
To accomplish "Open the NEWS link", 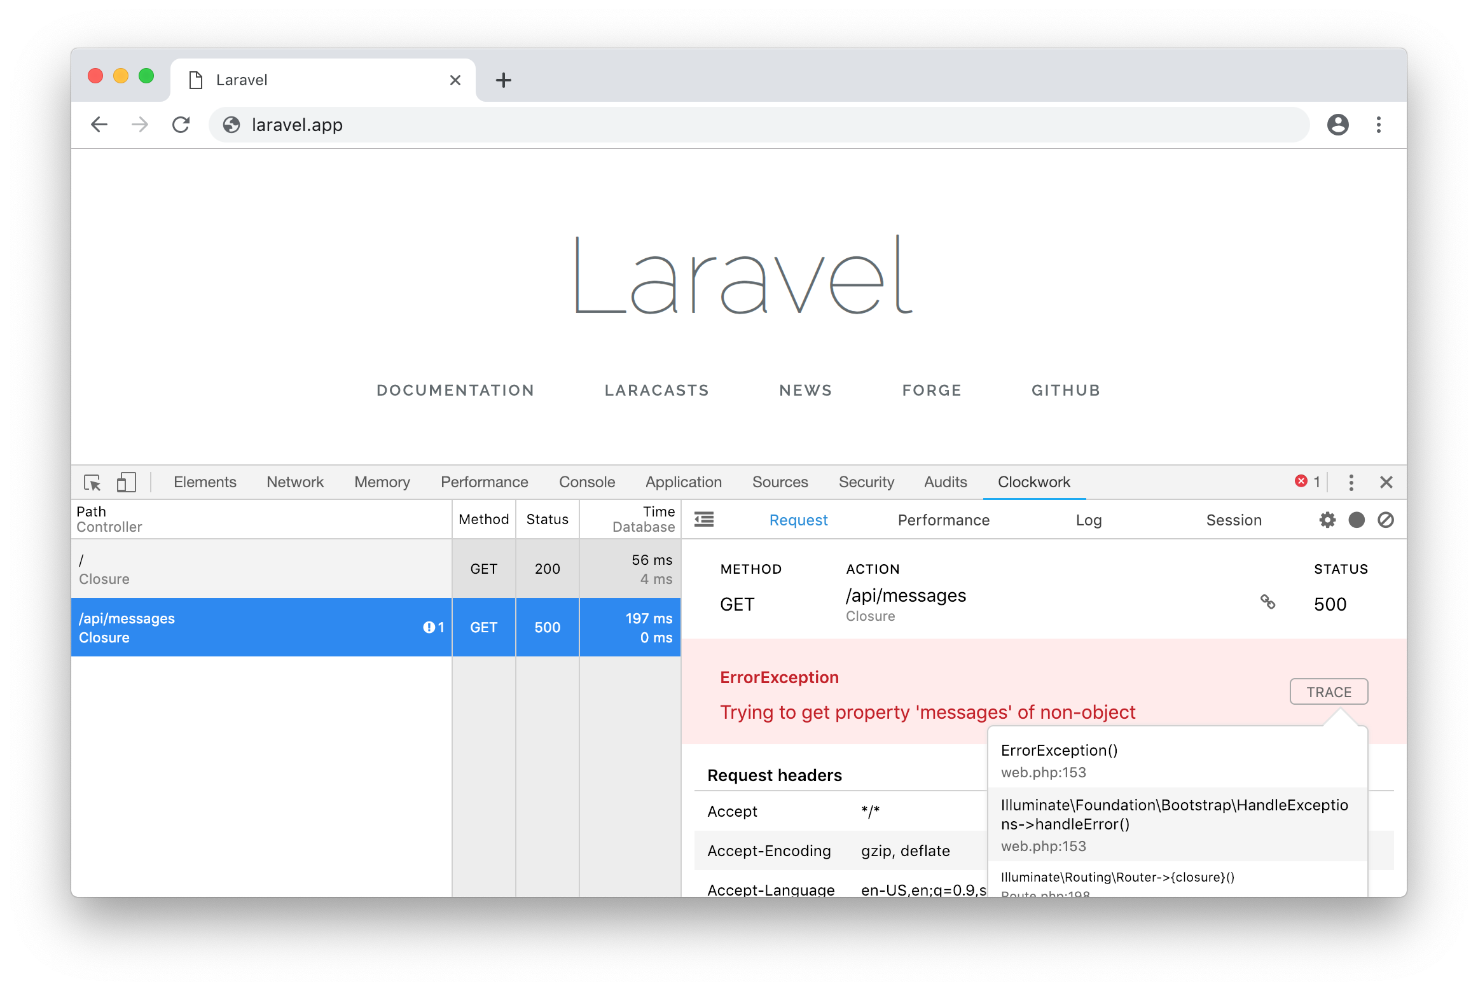I will 806,391.
